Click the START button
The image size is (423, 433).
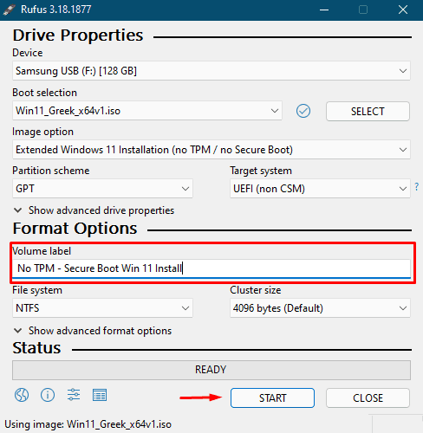pos(272,398)
